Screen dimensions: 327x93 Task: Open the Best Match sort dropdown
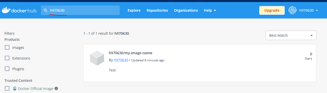click(x=291, y=35)
